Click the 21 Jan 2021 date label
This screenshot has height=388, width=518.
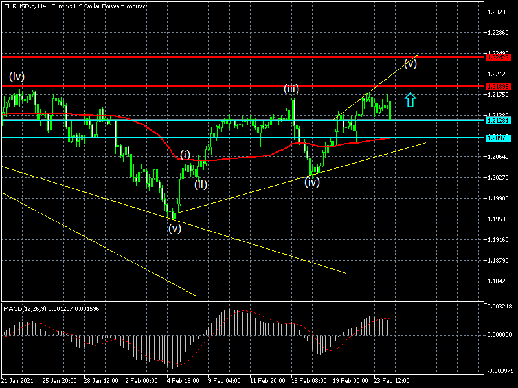(17, 380)
